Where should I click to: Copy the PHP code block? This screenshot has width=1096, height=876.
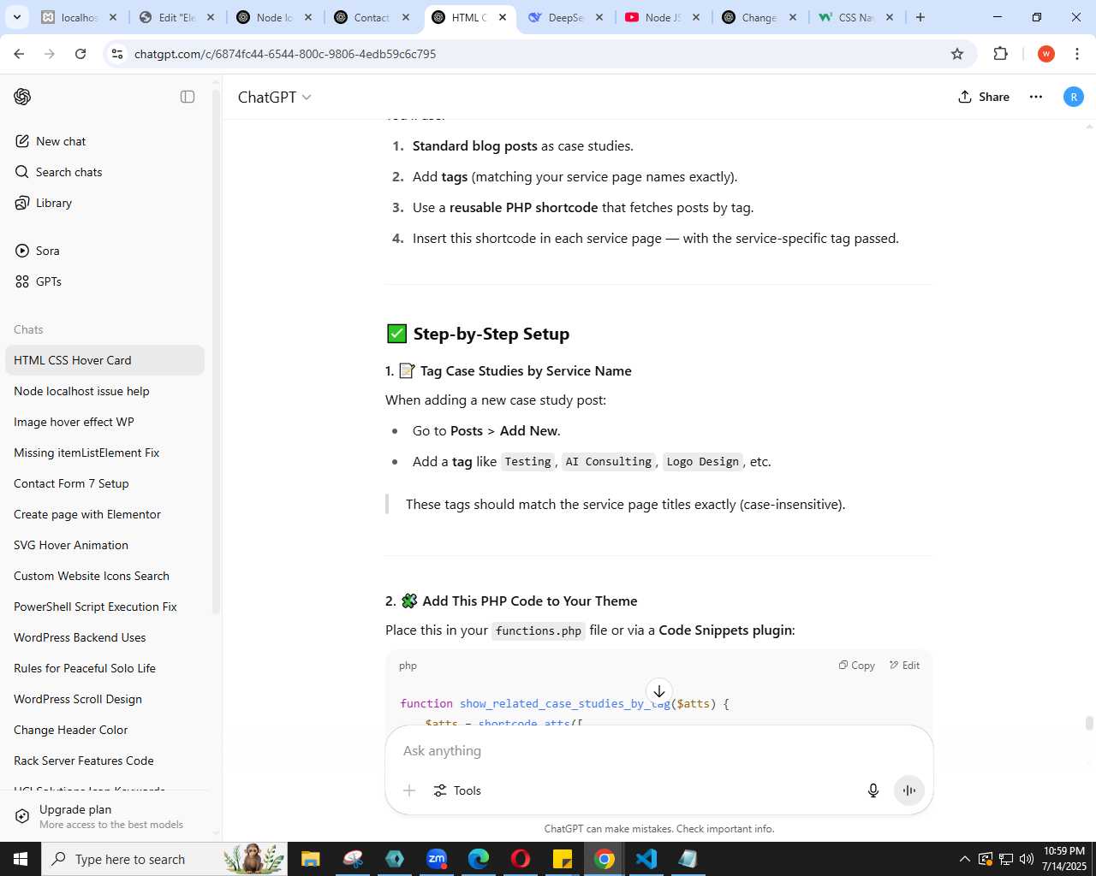tap(857, 666)
